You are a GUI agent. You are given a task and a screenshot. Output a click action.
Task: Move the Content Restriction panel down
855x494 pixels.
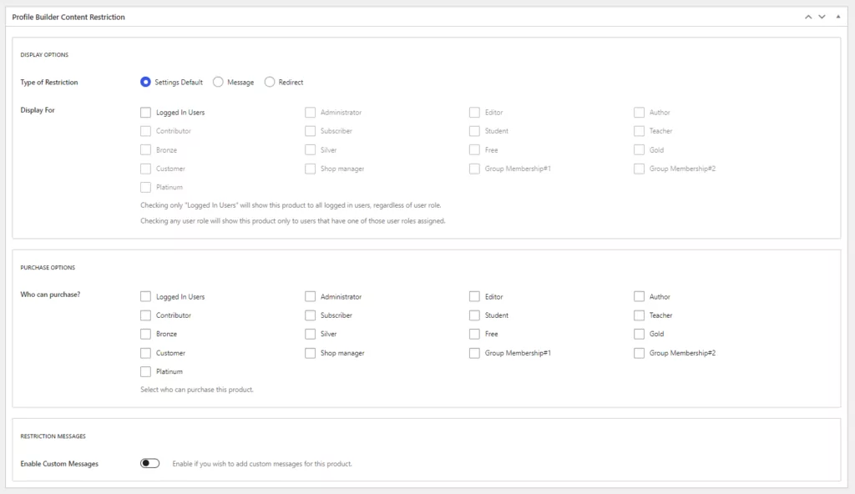[822, 17]
